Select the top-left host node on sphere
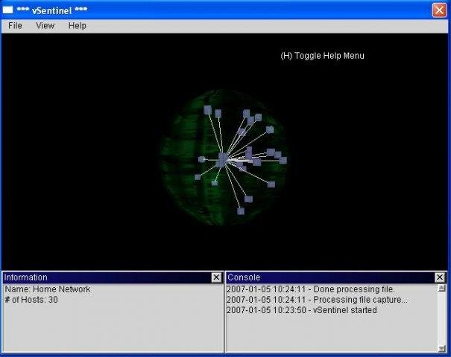This screenshot has width=451, height=357. pyautogui.click(x=208, y=109)
